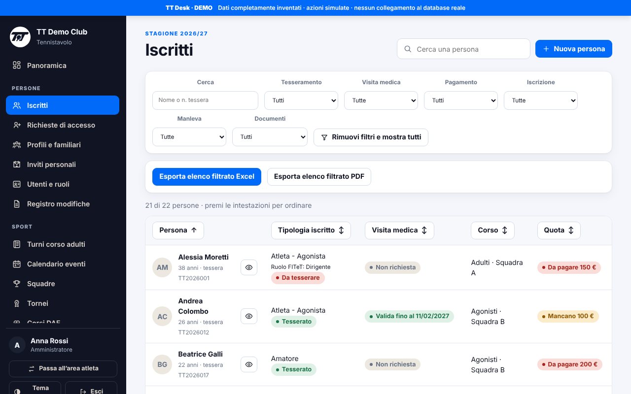Sort the list by Corso

492,230
